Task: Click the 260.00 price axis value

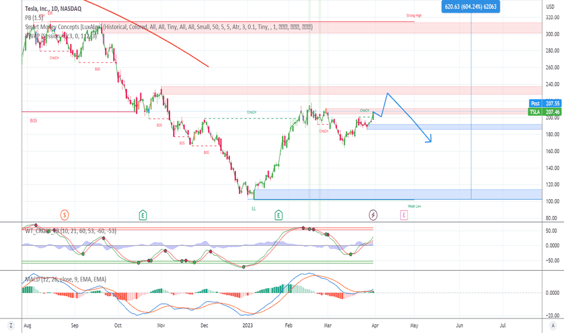Action: [x=553, y=67]
